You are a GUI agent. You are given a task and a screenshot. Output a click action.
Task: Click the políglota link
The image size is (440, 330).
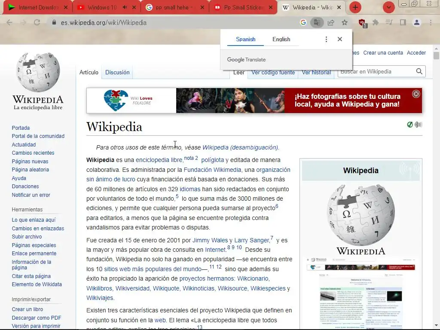pos(212,160)
